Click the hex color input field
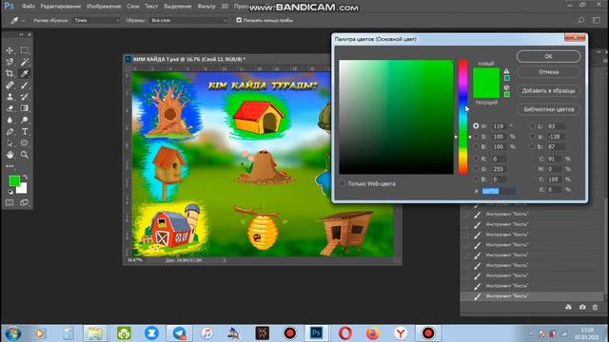 499,191
